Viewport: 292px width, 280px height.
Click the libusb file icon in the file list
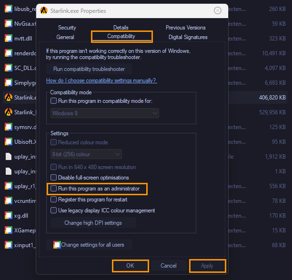point(9,9)
